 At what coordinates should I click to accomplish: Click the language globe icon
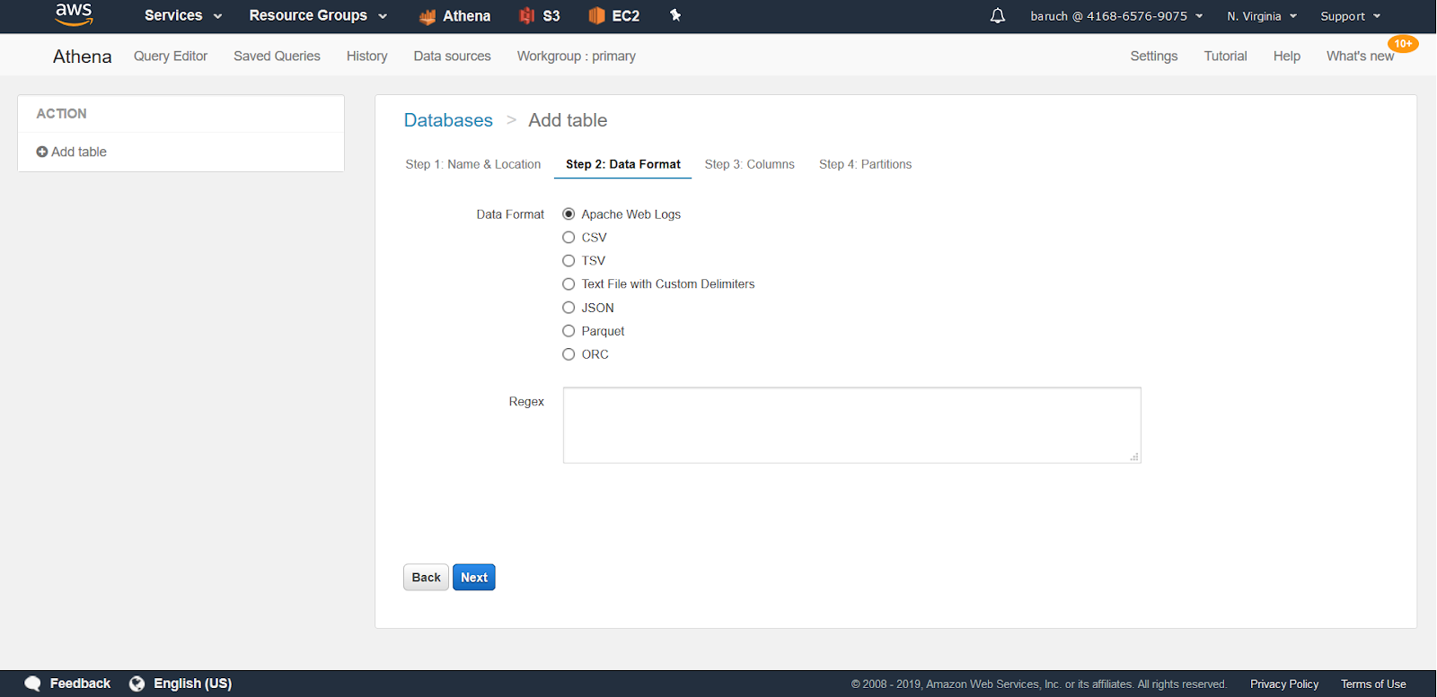[137, 684]
